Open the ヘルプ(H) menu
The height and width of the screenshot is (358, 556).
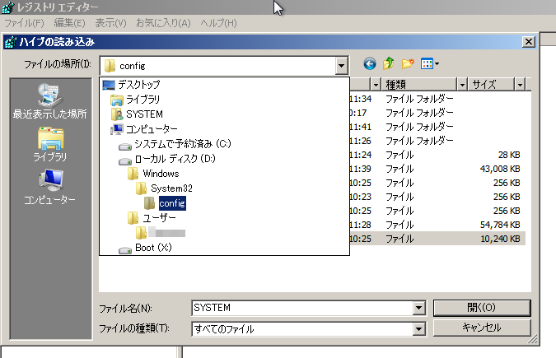pos(218,23)
